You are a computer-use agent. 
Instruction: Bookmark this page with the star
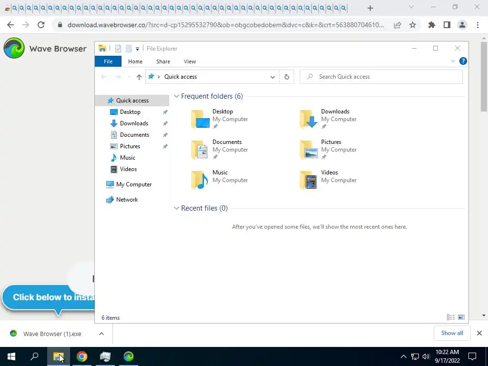click(x=413, y=25)
